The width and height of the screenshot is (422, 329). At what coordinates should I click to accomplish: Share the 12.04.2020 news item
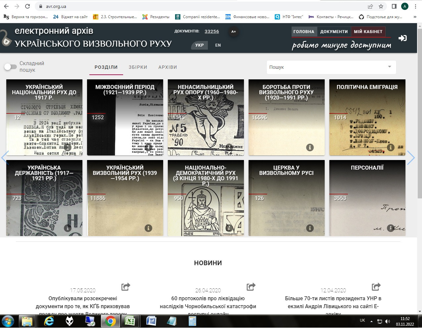point(376,286)
